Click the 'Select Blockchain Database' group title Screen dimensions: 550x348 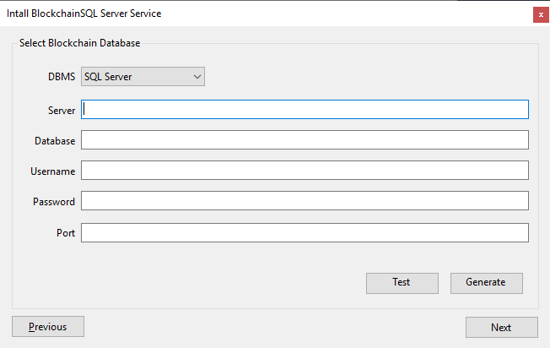pyautogui.click(x=79, y=43)
